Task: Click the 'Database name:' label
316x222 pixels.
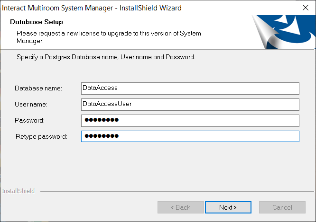Action: coord(38,88)
